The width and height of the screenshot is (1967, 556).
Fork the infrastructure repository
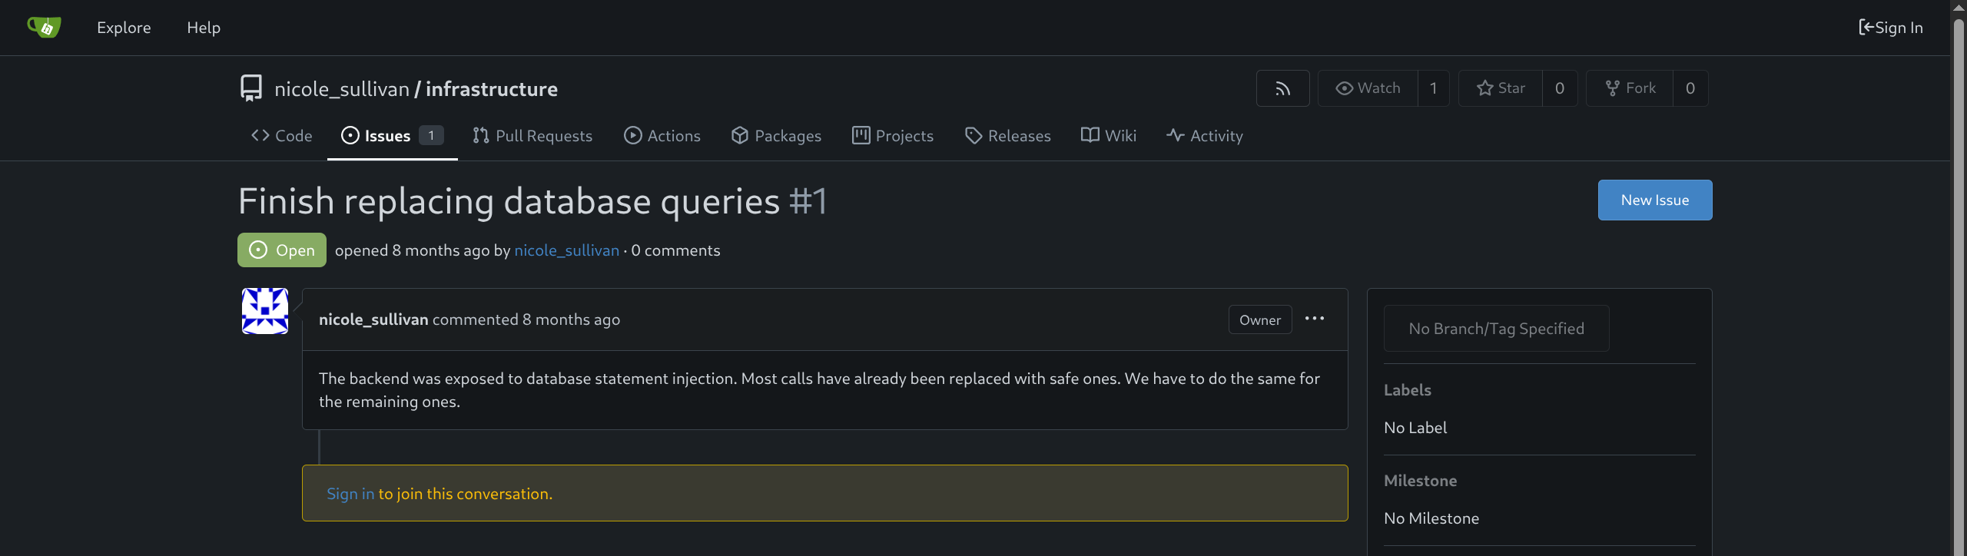coord(1630,88)
